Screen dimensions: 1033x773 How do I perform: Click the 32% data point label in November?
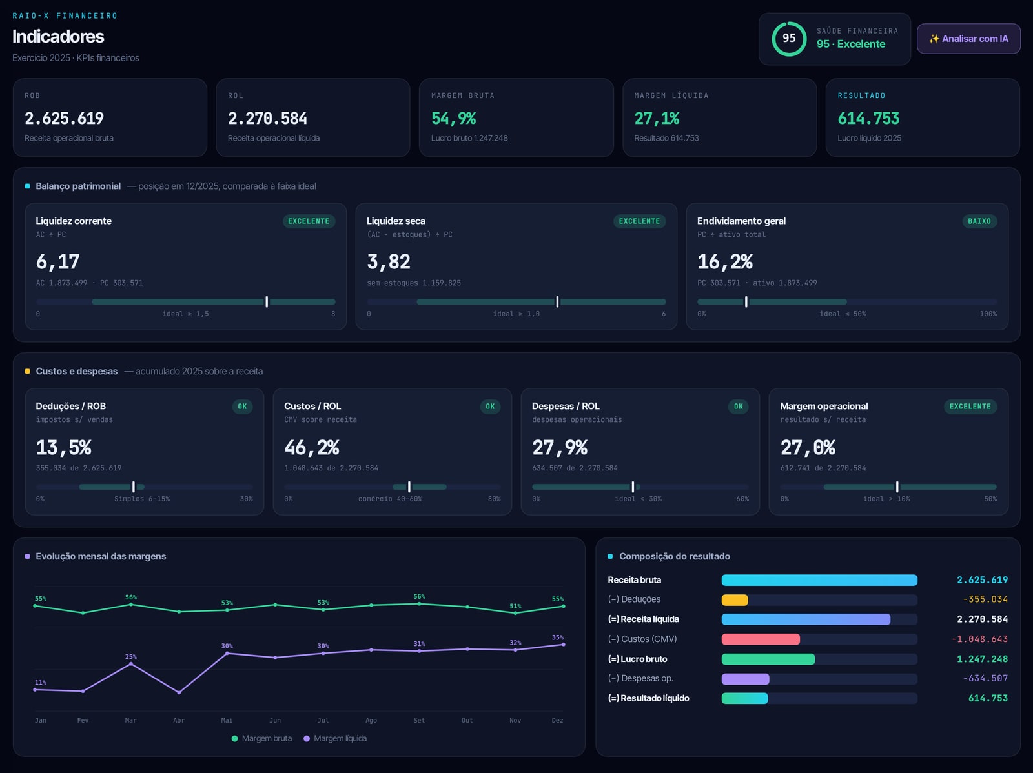[515, 643]
